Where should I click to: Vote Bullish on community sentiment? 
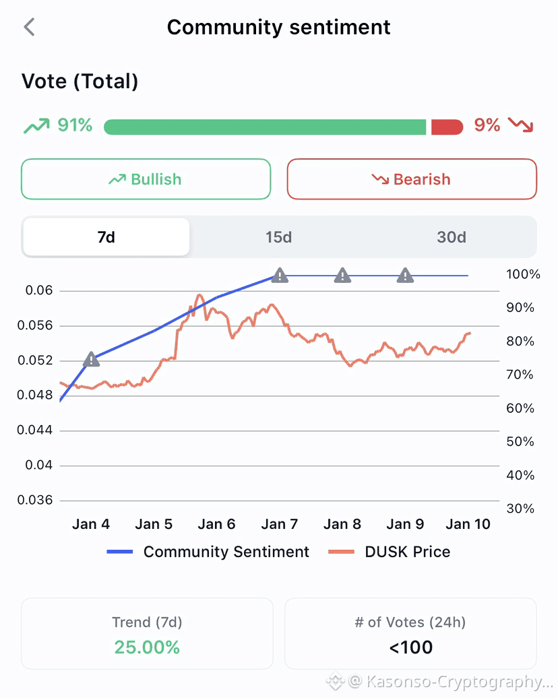pyautogui.click(x=146, y=179)
